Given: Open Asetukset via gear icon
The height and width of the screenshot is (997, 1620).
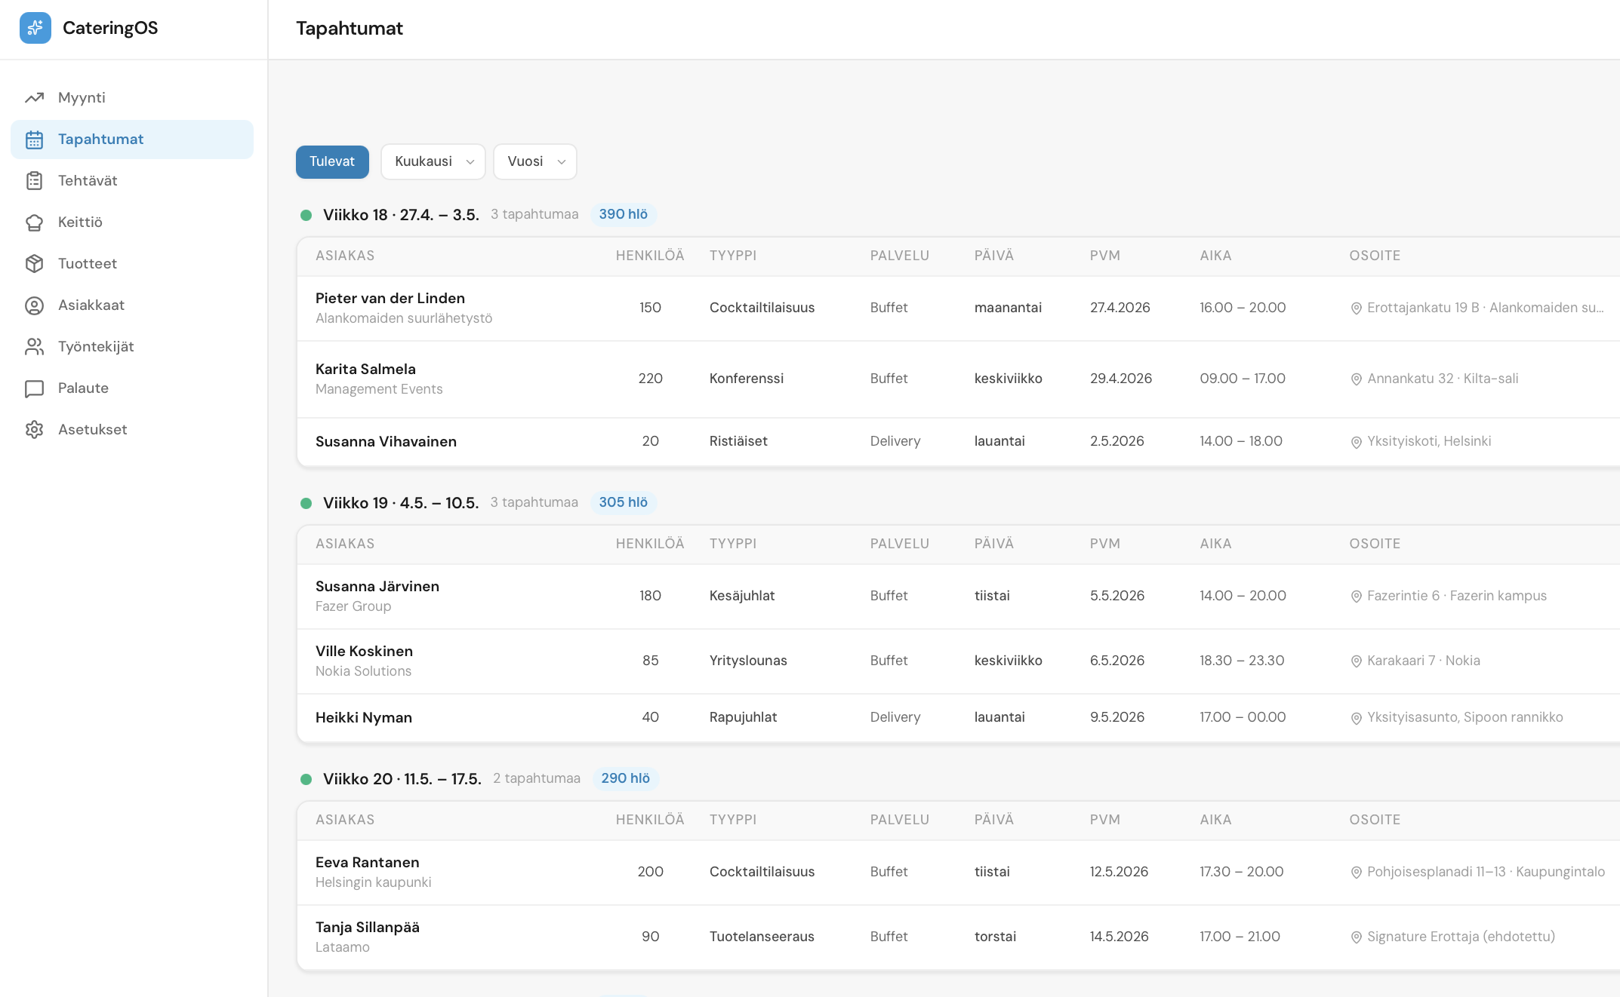Looking at the screenshot, I should pyautogui.click(x=34, y=430).
